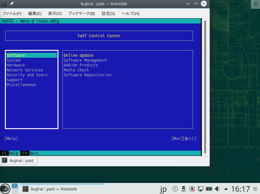
Task: Click the Konsole vertical scrollbar
Action: [205, 87]
